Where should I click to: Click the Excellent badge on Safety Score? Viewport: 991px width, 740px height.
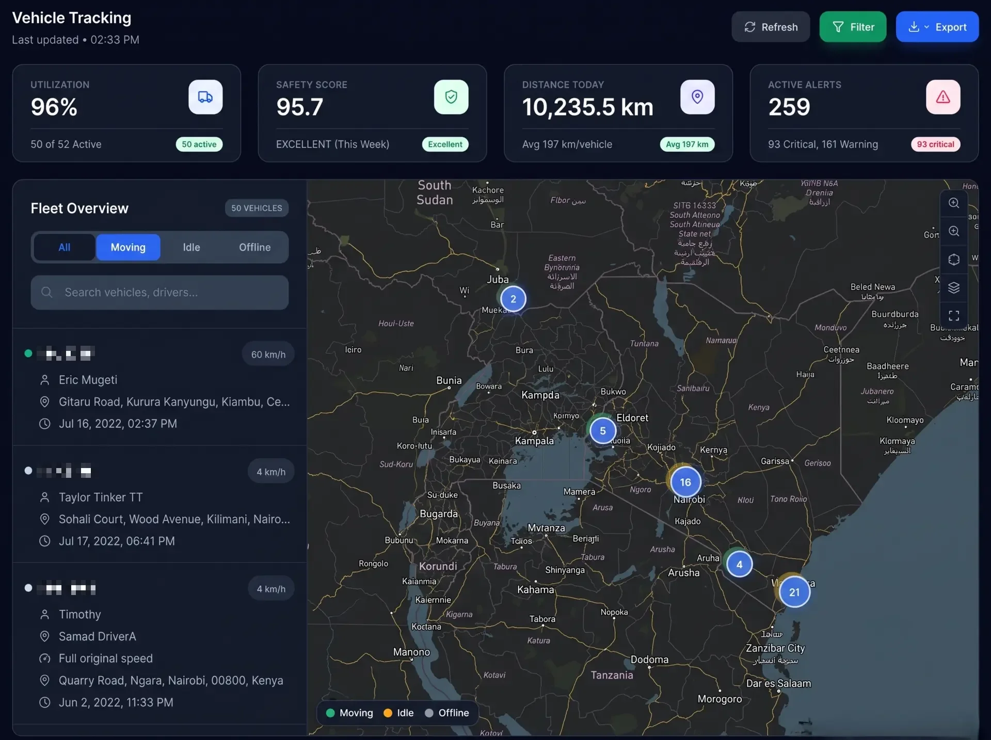445,144
